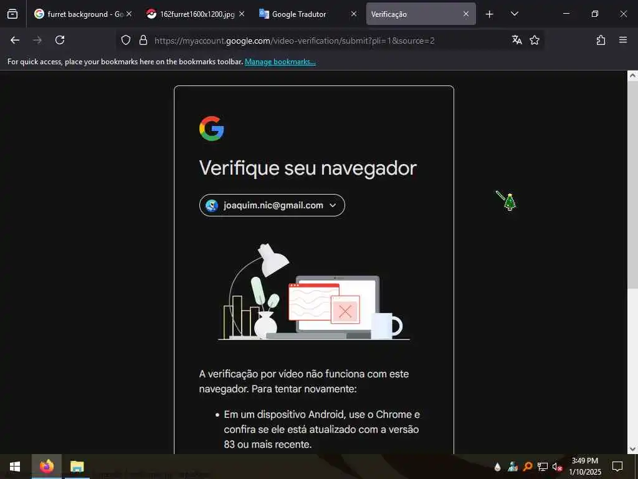This screenshot has height=479, width=638.
Task: Close the Verificação tab
Action: coord(466,14)
